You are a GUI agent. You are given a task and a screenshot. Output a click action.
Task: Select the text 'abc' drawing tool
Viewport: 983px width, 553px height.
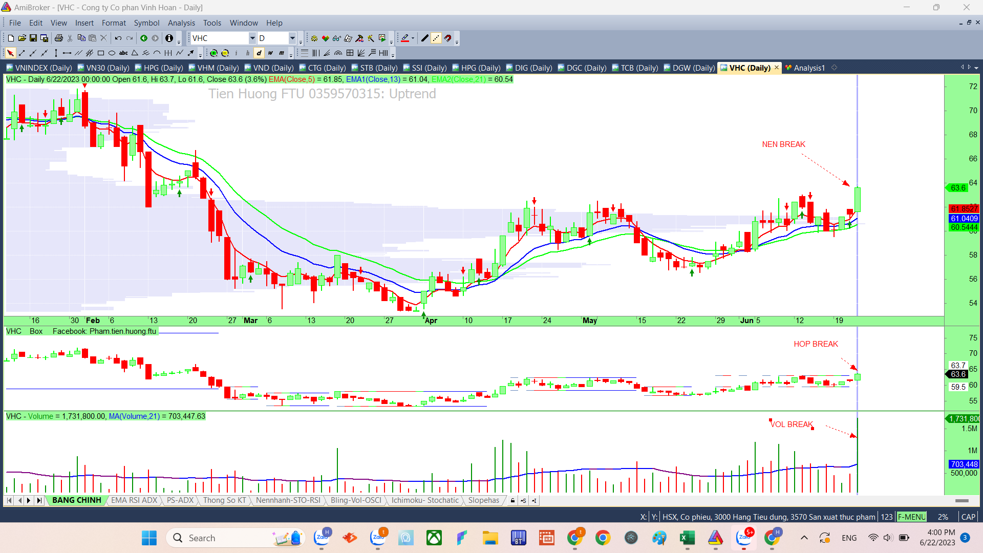click(123, 53)
